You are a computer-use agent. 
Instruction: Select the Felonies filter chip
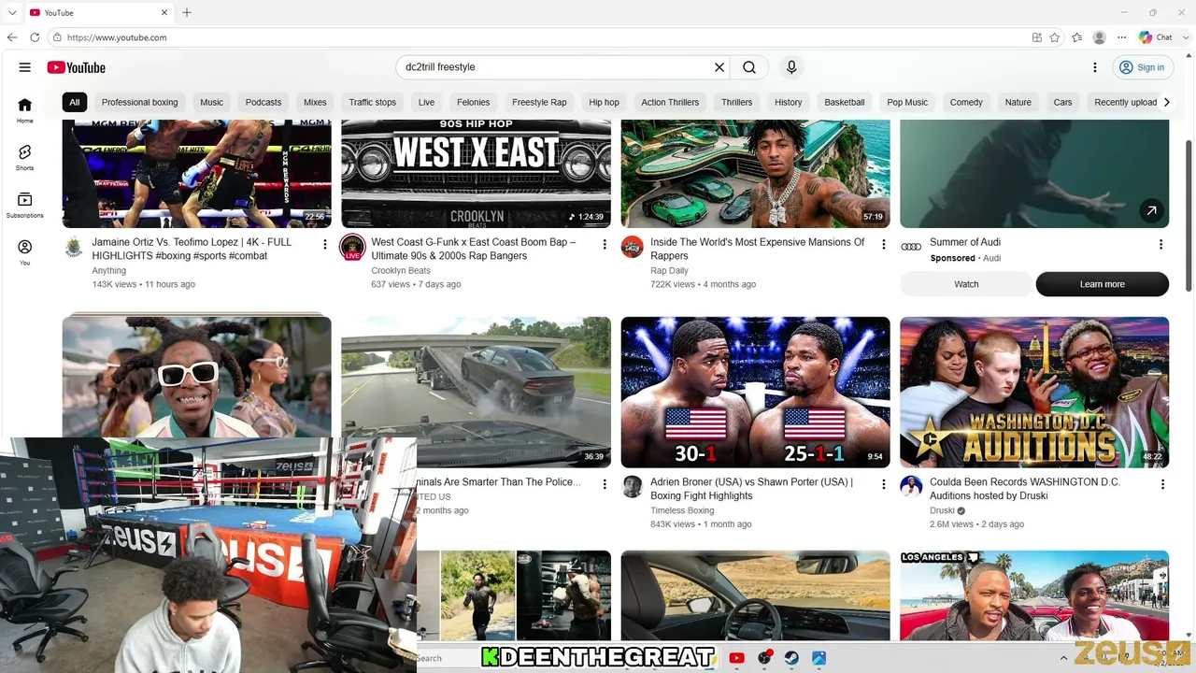[474, 102]
